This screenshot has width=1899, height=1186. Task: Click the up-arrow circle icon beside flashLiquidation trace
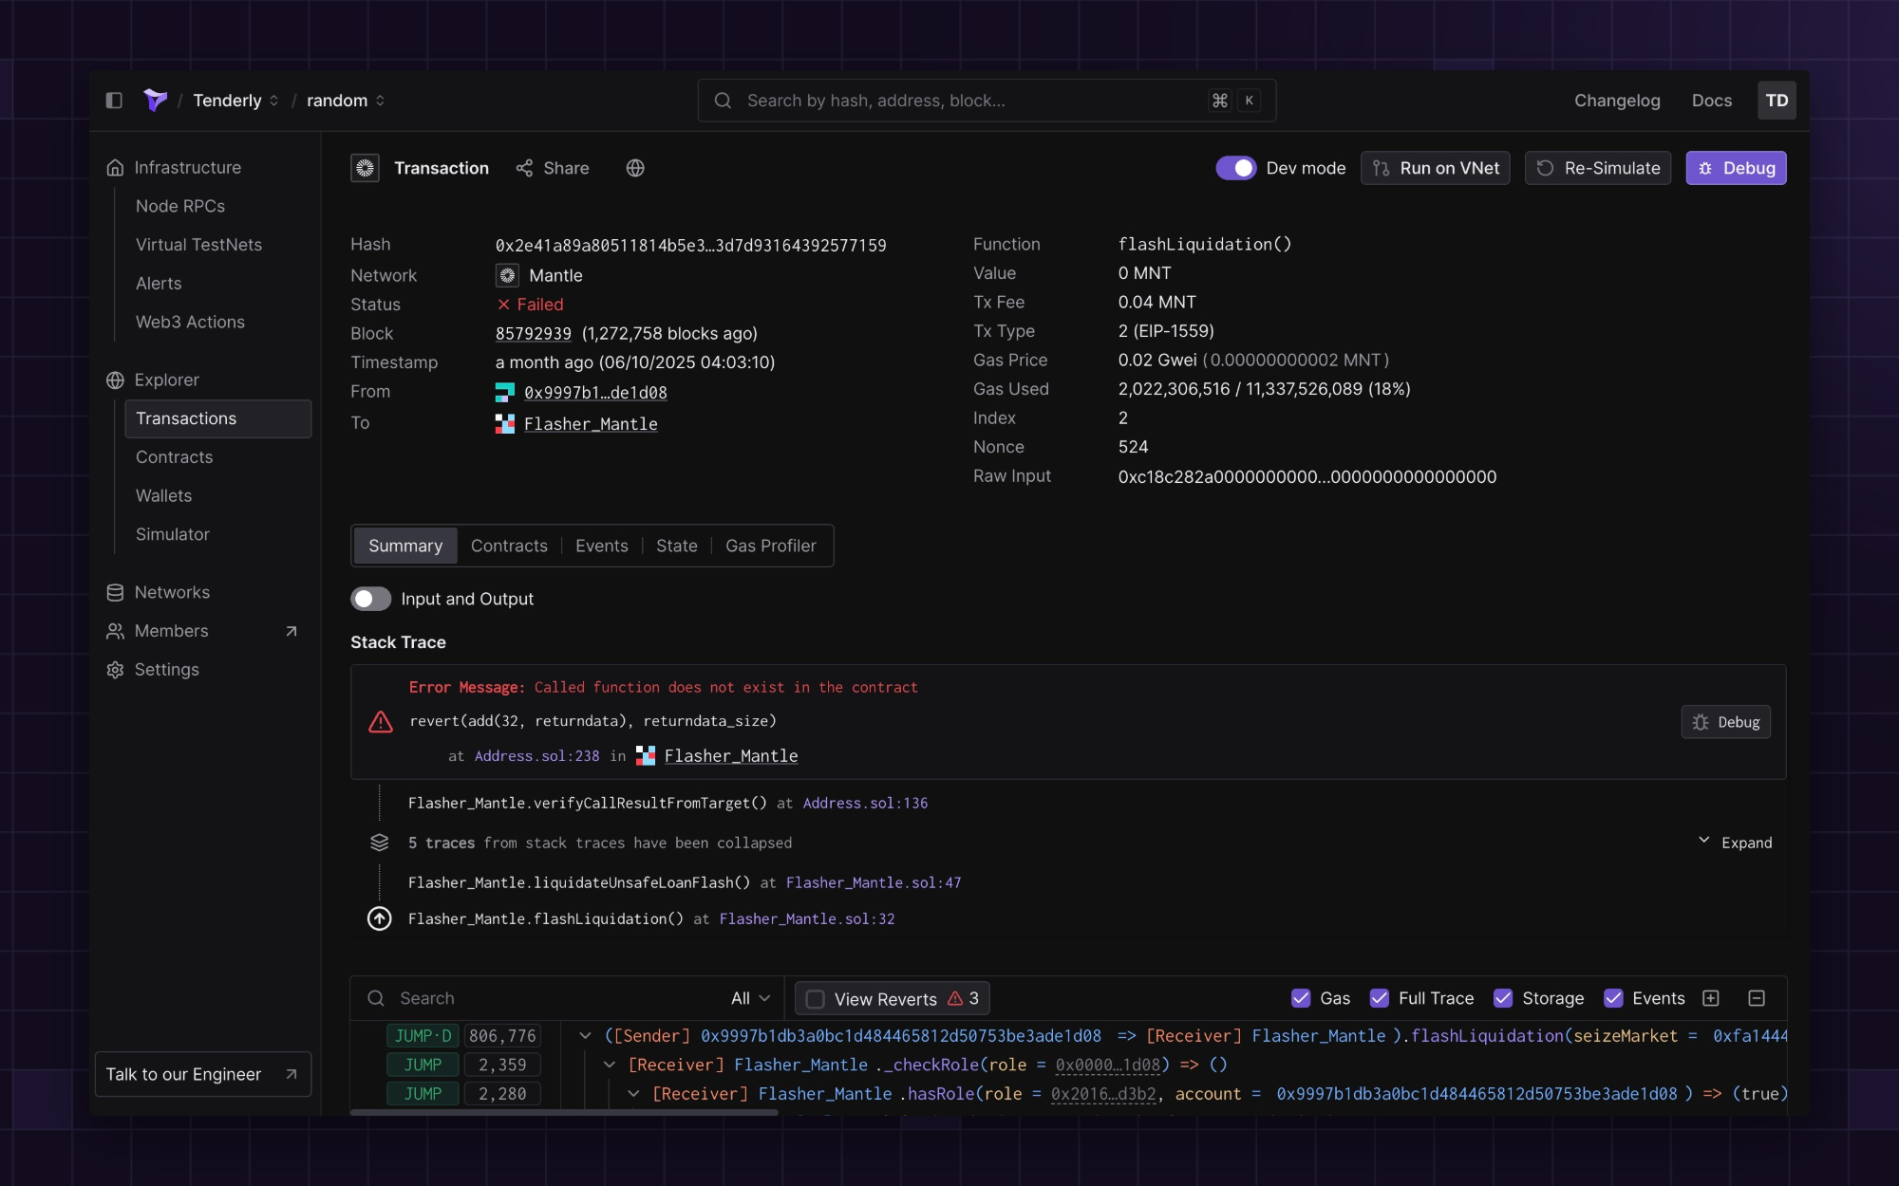point(380,918)
